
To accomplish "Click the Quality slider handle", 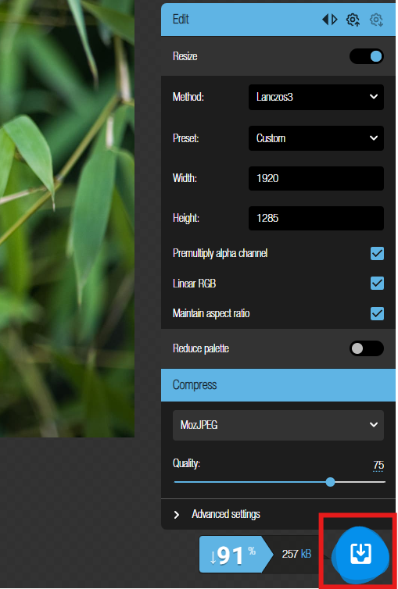I will click(x=330, y=482).
